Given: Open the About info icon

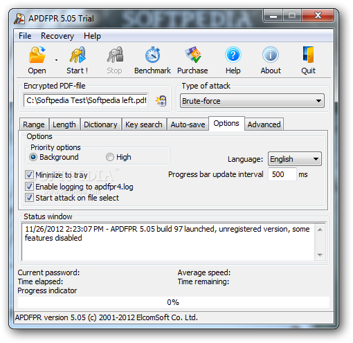Looking at the screenshot, I should click(x=271, y=55).
